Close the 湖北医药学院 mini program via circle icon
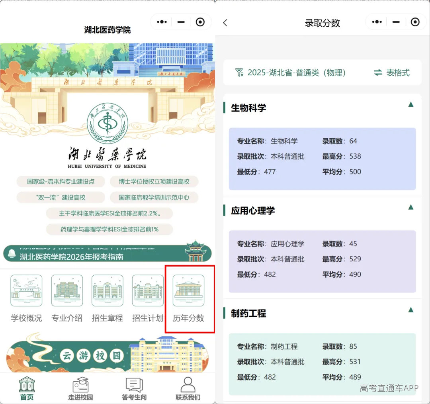This screenshot has height=404, width=430. pos(200,22)
